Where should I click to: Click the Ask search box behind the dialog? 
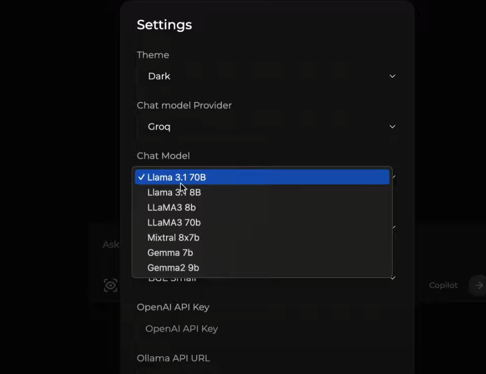(x=111, y=244)
